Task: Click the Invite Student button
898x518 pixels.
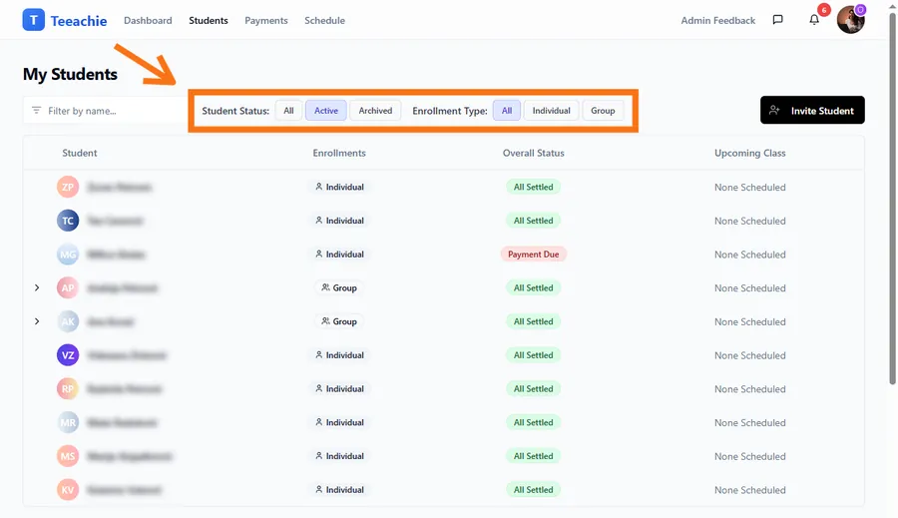Action: tap(812, 111)
